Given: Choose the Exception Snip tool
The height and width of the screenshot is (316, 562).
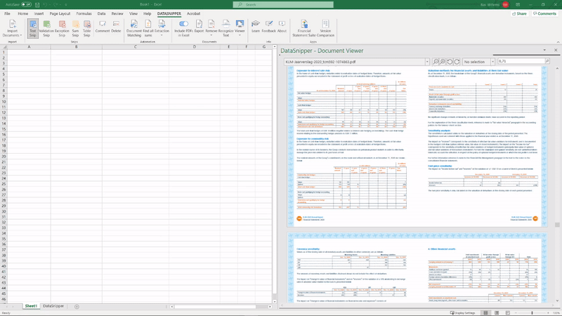Looking at the screenshot, I should click(62, 28).
